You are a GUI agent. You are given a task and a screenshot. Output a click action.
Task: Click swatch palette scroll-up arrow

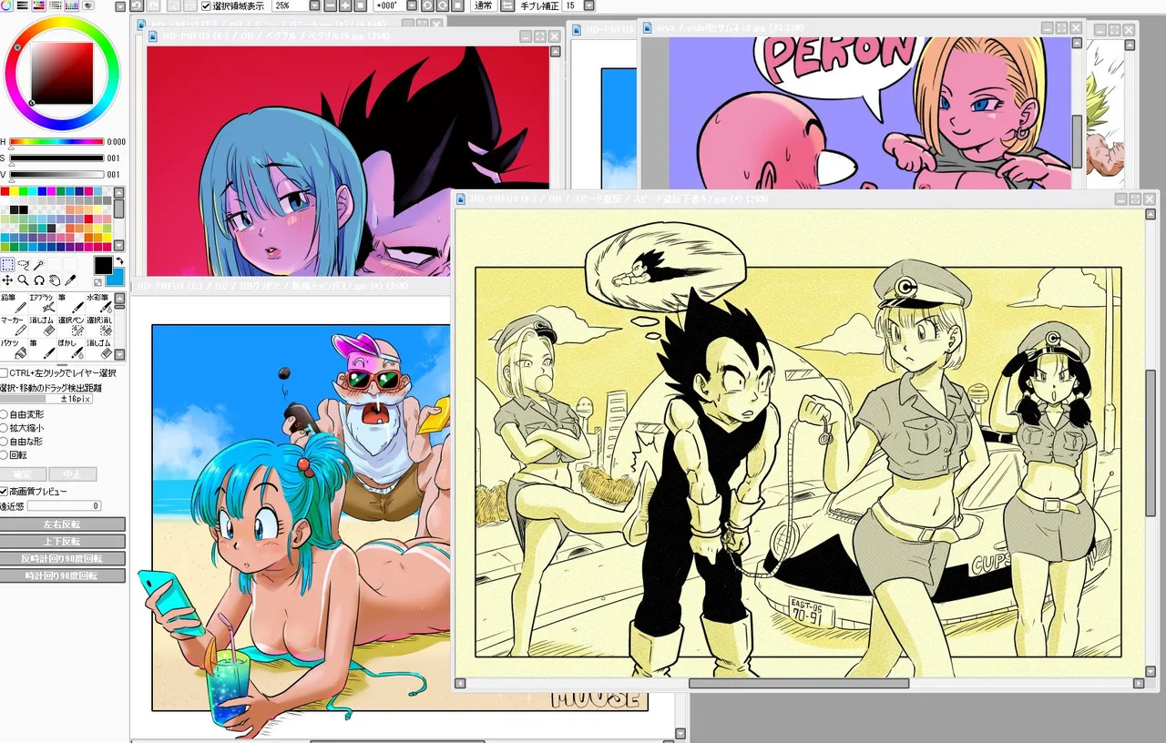click(x=119, y=192)
